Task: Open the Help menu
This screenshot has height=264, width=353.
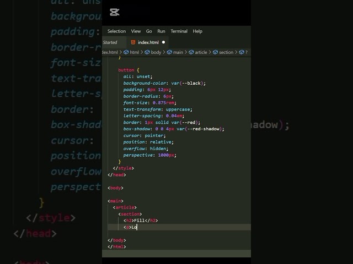Action: pyautogui.click(x=197, y=31)
